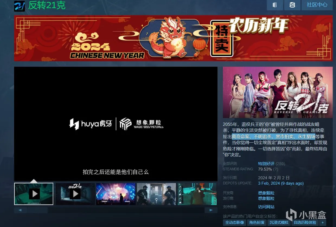Play the first trailer thumbnail
The height and width of the screenshot is (227, 336).
click(x=34, y=194)
